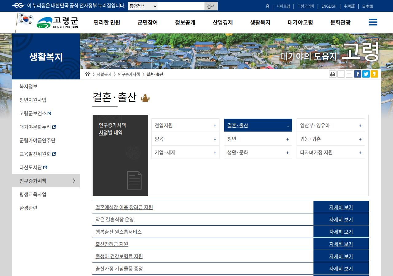The width and height of the screenshot is (393, 276).
Task: View details for 결혼예식장 이용 장려금 지원
Action: [341, 207]
